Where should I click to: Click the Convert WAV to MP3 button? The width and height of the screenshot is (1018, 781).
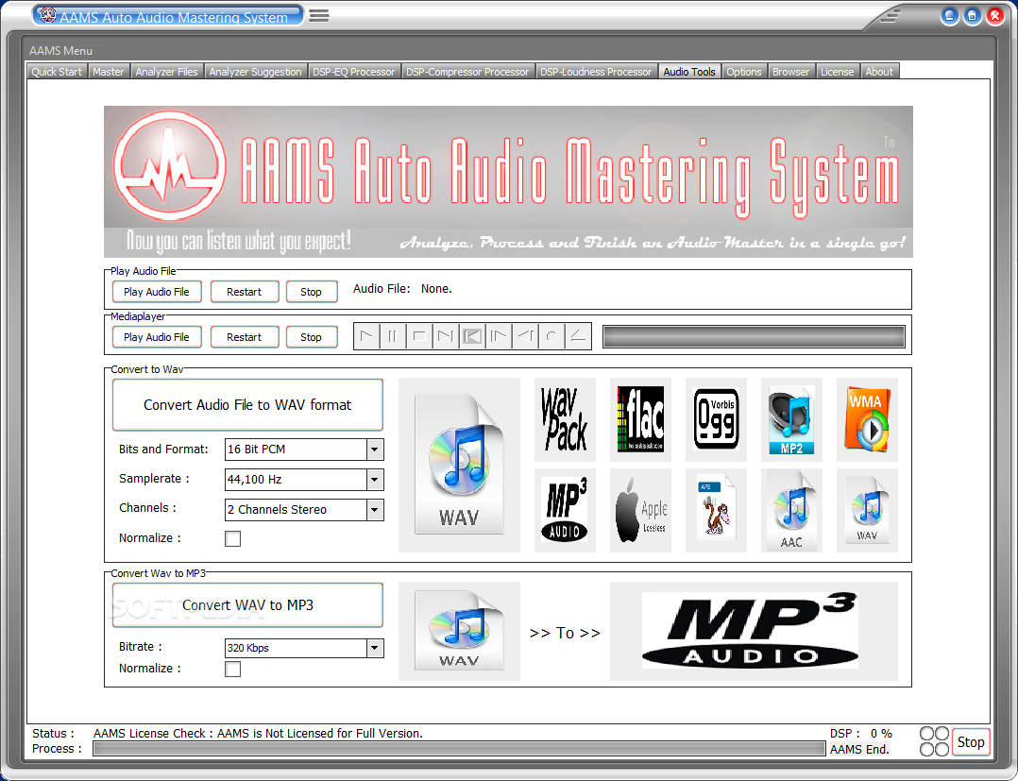click(x=247, y=605)
